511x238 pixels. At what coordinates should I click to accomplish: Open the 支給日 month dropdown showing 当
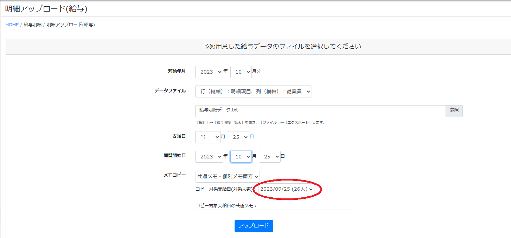208,137
